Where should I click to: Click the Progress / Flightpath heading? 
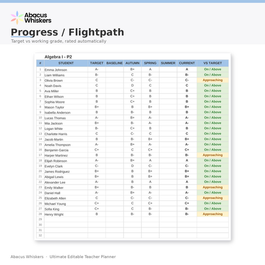pos(67,32)
